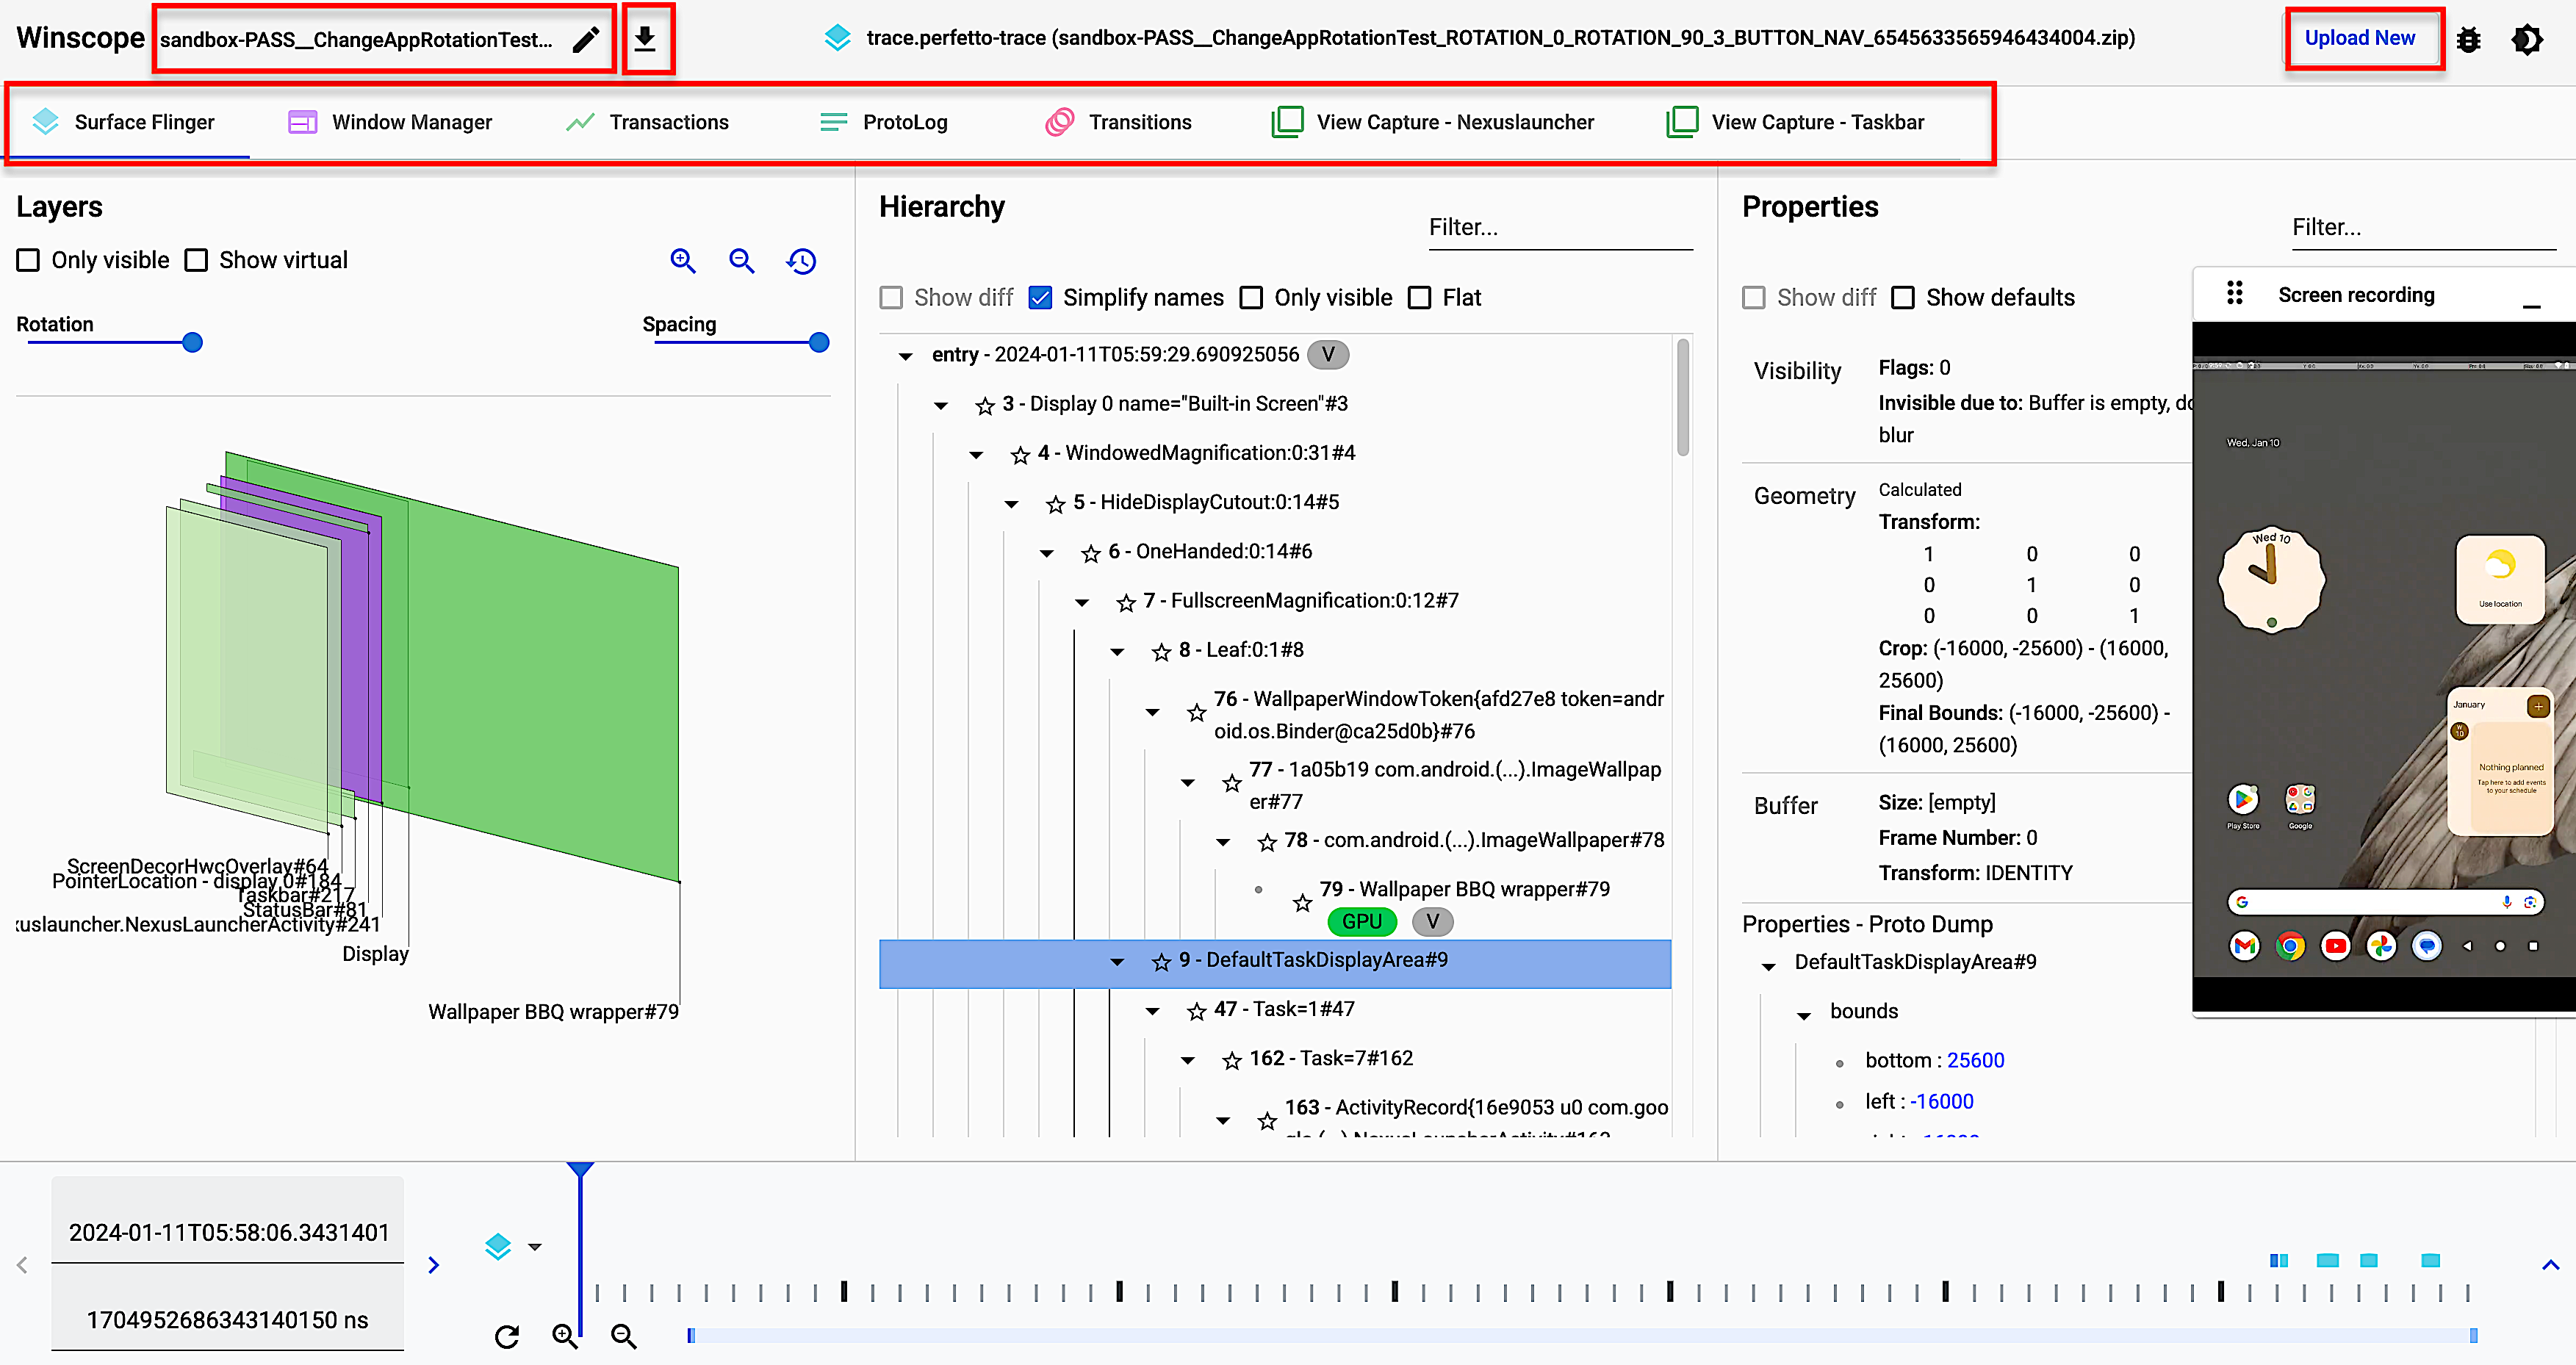Screen dimensions: 2576x1365
Task: Toggle the Only visible checkbox in Layers
Action: coord(31,259)
